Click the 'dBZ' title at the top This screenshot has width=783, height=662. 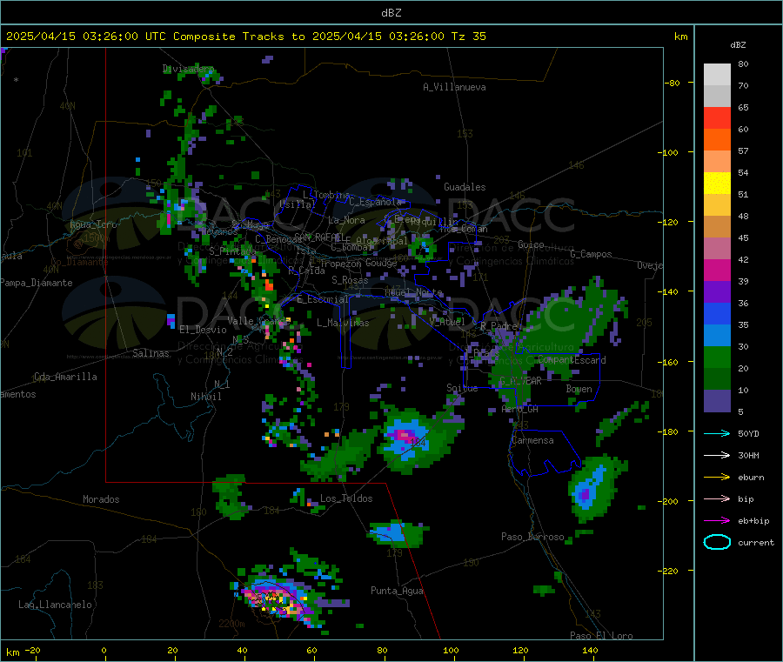391,13
